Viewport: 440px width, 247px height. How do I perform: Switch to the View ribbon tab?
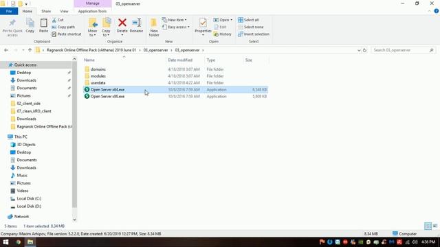(64, 11)
